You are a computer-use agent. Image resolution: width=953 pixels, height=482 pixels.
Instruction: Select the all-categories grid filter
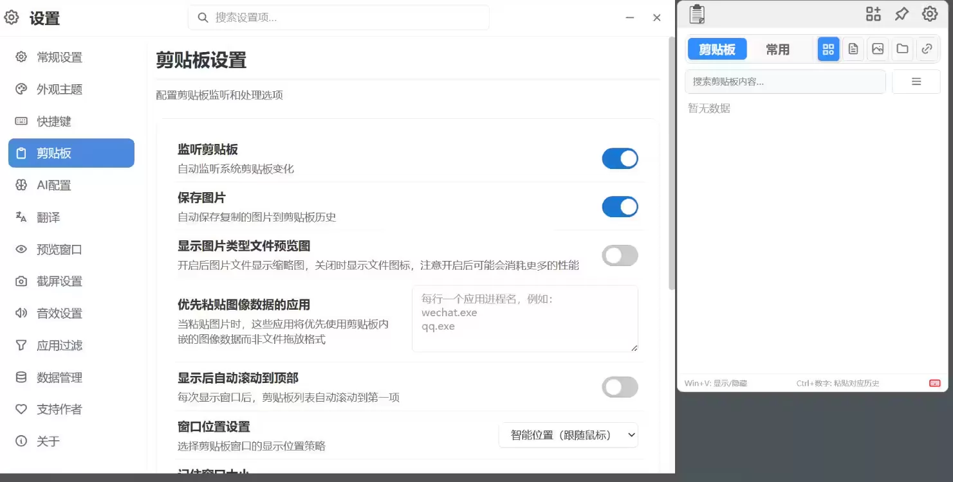click(x=828, y=49)
